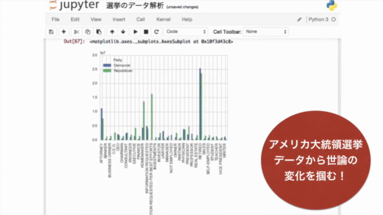
Task: Click the tall RETIRED bar in chart
Action: click(x=200, y=105)
